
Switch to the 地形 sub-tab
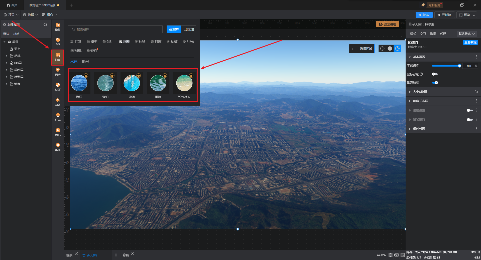(85, 62)
